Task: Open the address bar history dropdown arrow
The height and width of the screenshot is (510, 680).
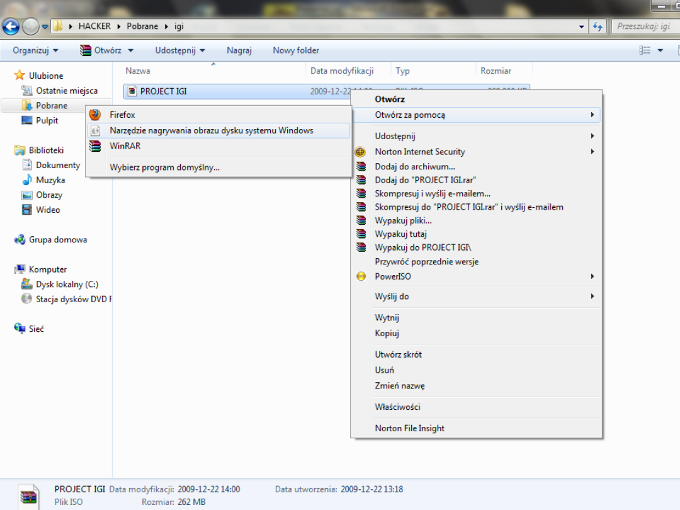Action: 582,26
